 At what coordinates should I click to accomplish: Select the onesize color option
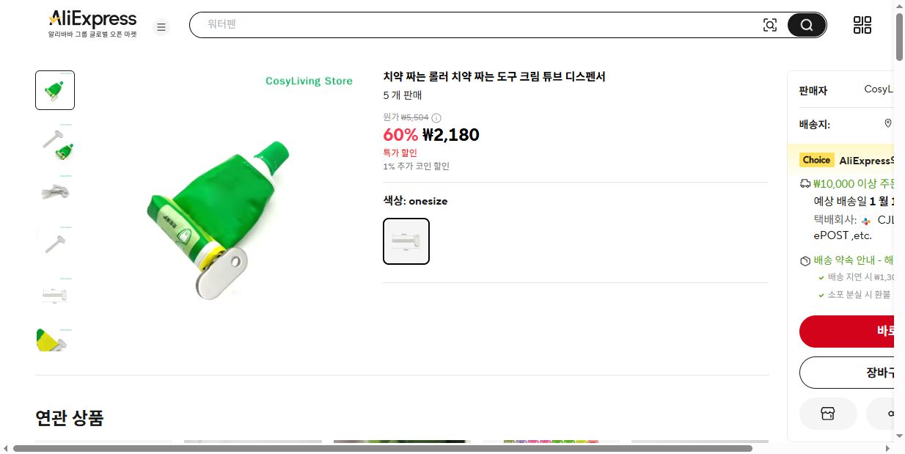click(x=406, y=241)
